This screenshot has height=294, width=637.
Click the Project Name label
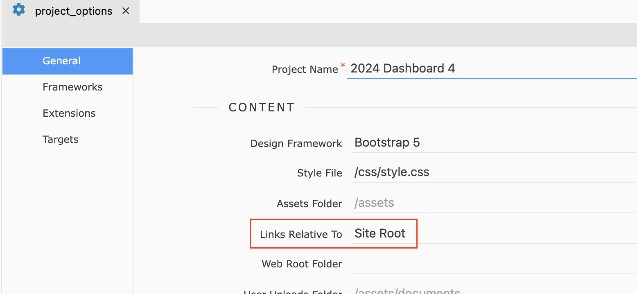click(305, 70)
